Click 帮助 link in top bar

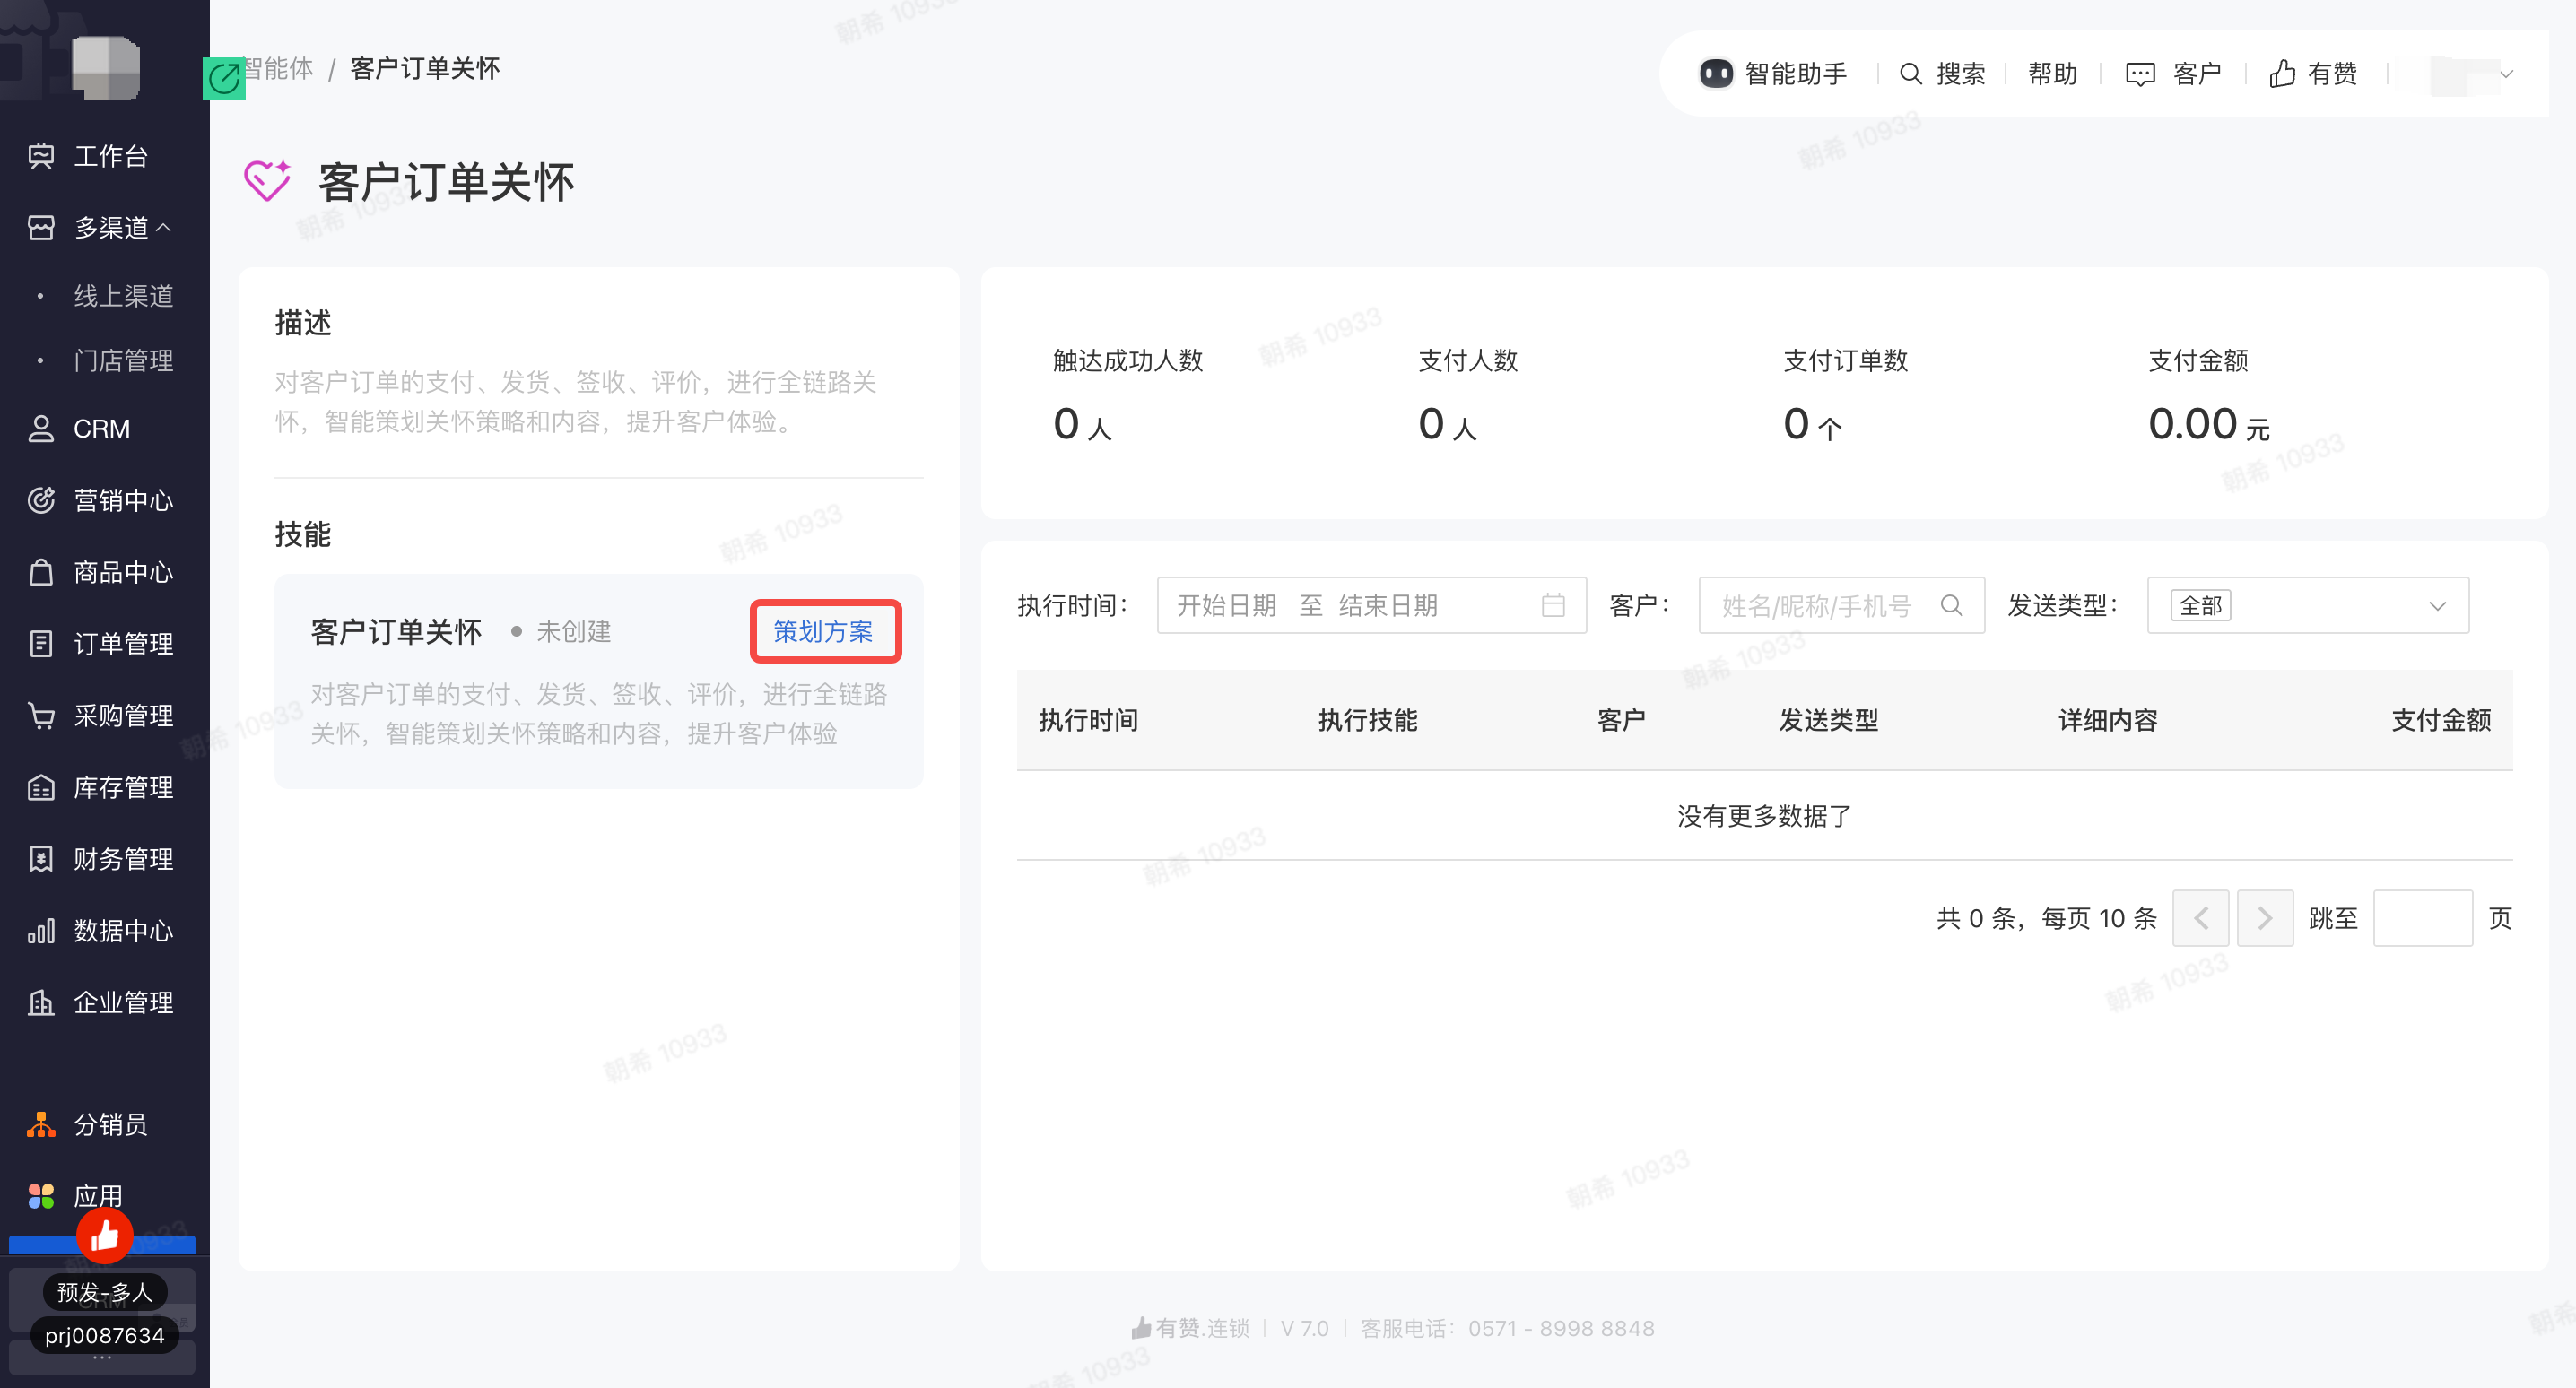pos(2052,74)
